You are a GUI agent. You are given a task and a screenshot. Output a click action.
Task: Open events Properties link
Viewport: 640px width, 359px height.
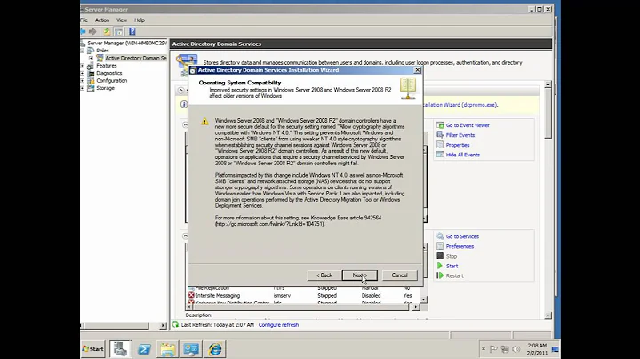pyautogui.click(x=458, y=145)
